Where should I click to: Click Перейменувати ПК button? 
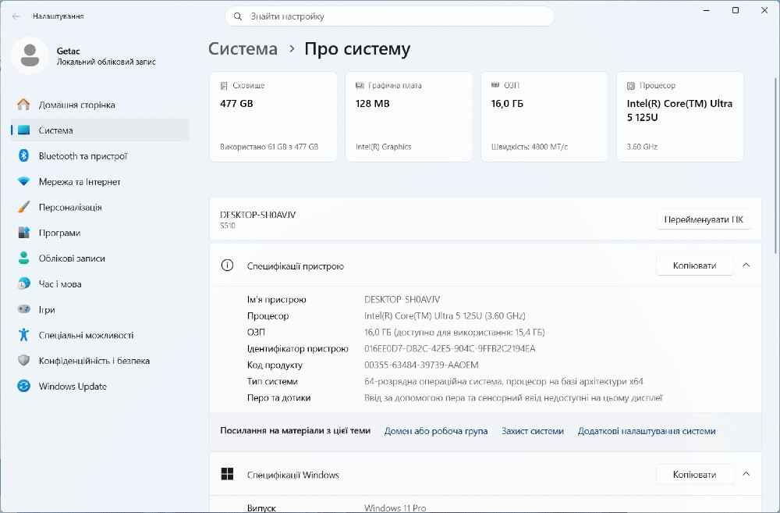pyautogui.click(x=704, y=219)
